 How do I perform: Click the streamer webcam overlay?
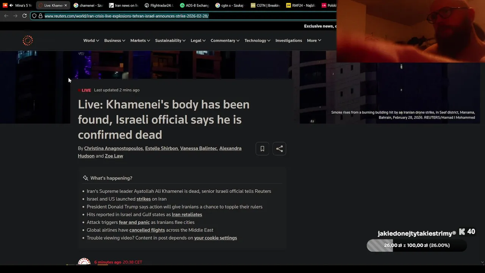click(x=411, y=31)
